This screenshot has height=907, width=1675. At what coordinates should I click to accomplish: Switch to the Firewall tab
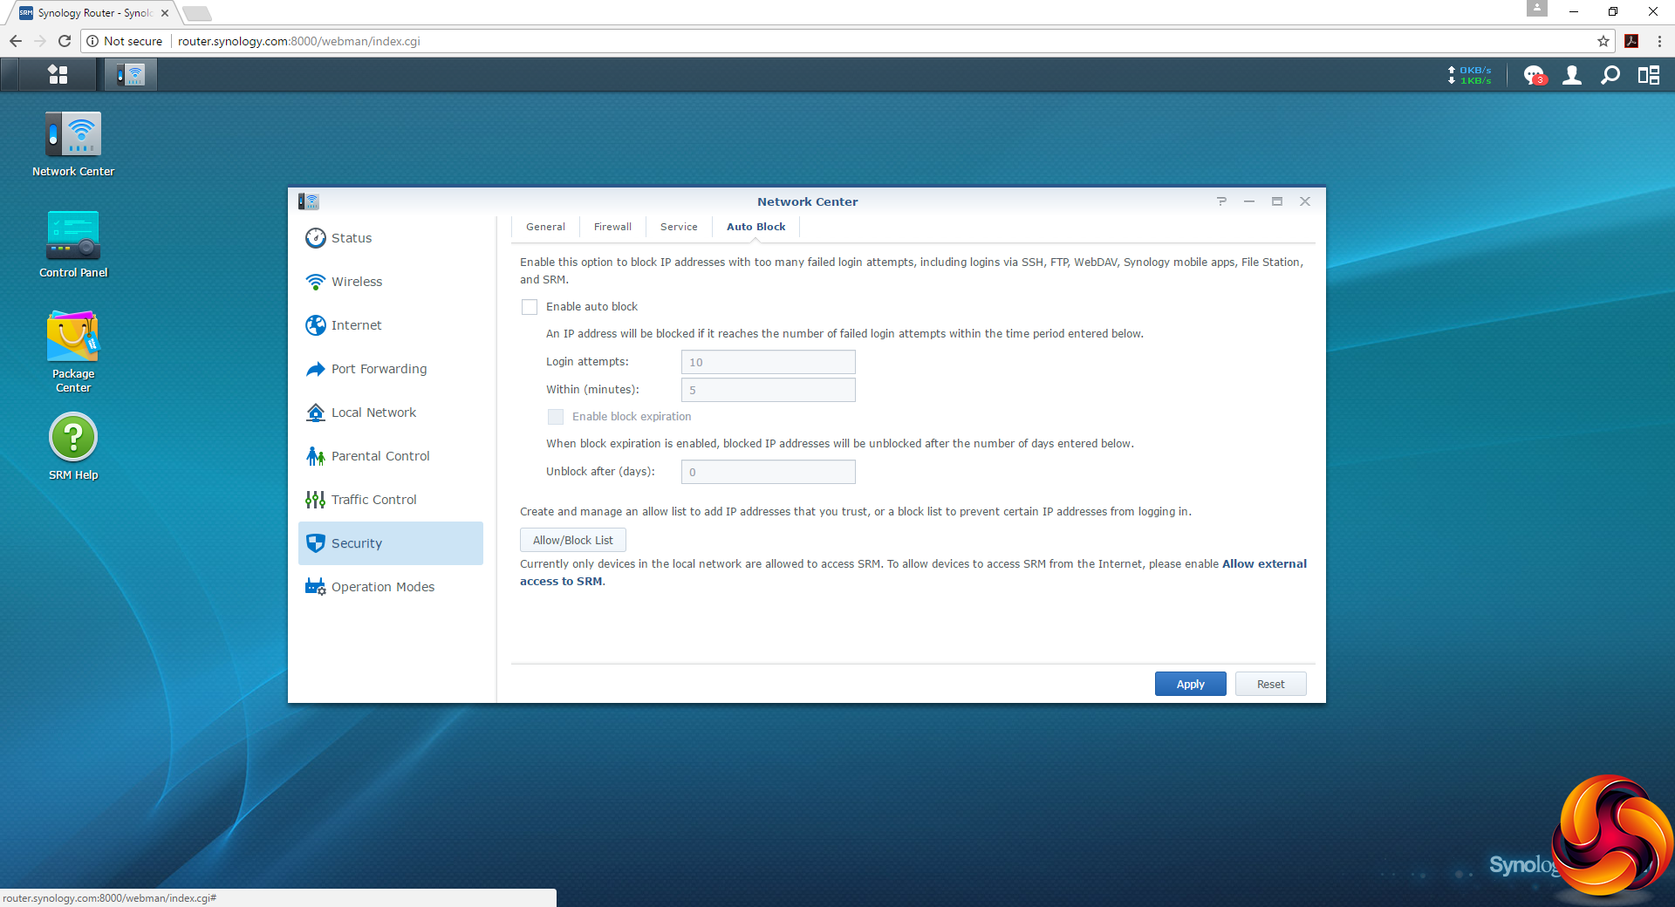pyautogui.click(x=612, y=227)
